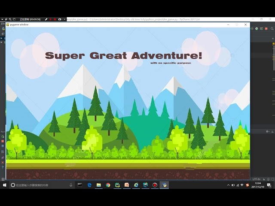This screenshot has width=275, height=206.
Task: Open the File menu in PyCharm
Action: tap(3, 24)
